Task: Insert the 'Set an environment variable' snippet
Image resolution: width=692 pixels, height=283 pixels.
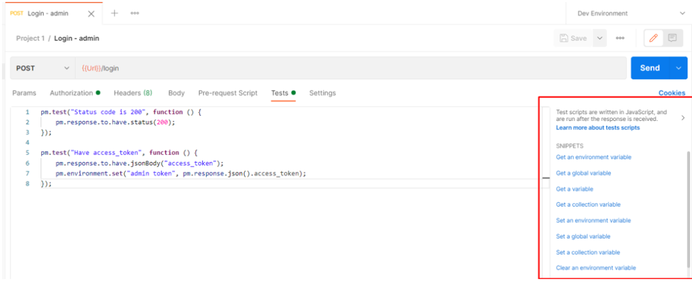Action: click(x=593, y=220)
